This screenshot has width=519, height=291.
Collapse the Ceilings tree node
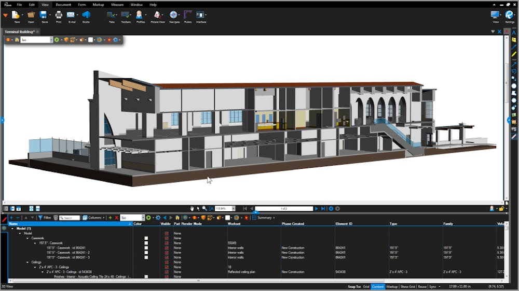(28, 263)
